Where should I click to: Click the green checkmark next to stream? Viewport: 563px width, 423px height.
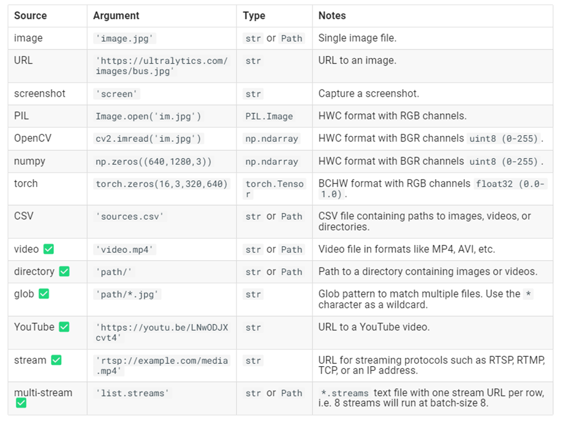click(56, 360)
